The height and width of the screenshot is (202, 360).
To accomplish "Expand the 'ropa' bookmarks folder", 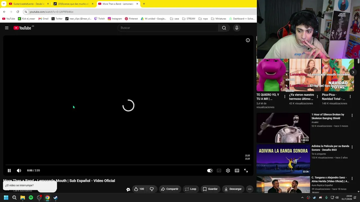I will coord(203,19).
